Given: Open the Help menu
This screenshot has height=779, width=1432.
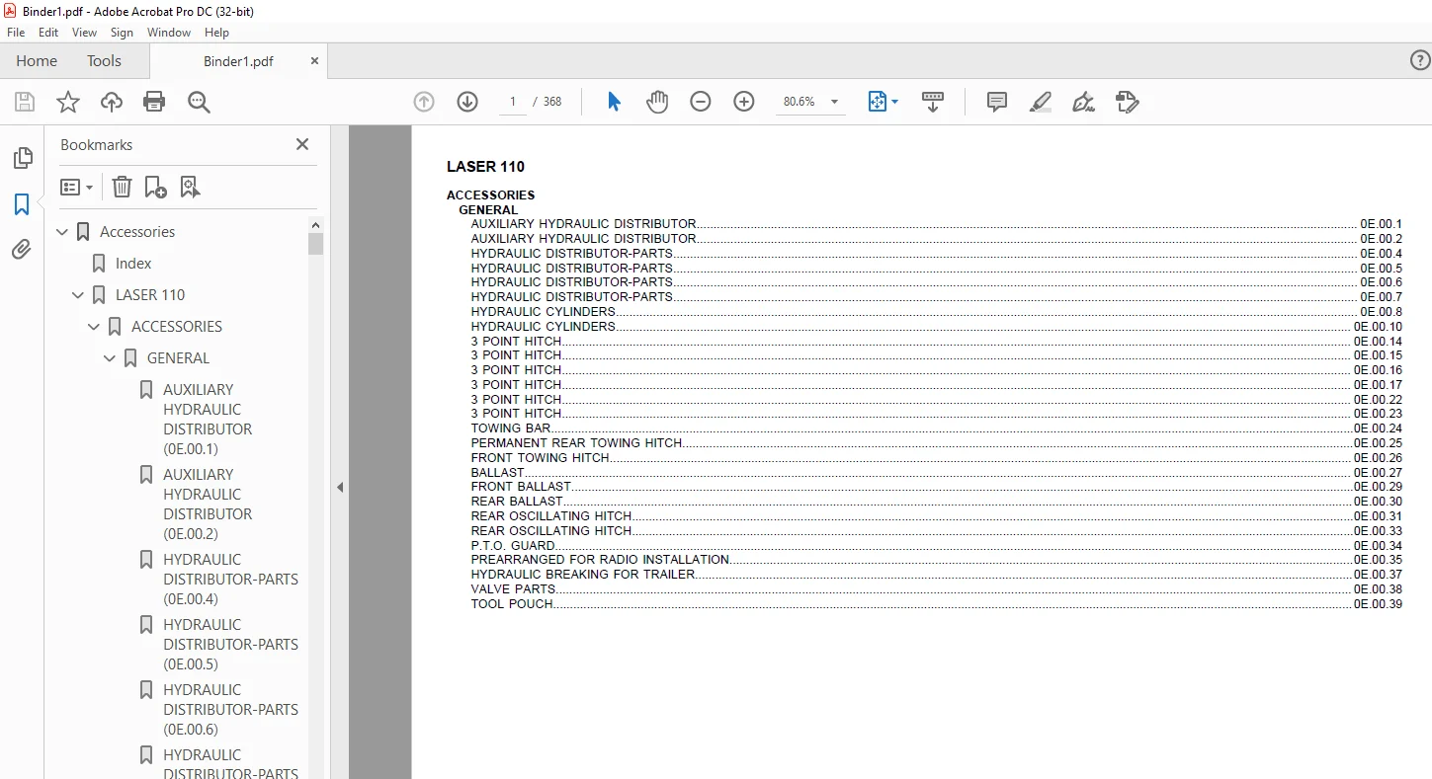Looking at the screenshot, I should tap(216, 33).
